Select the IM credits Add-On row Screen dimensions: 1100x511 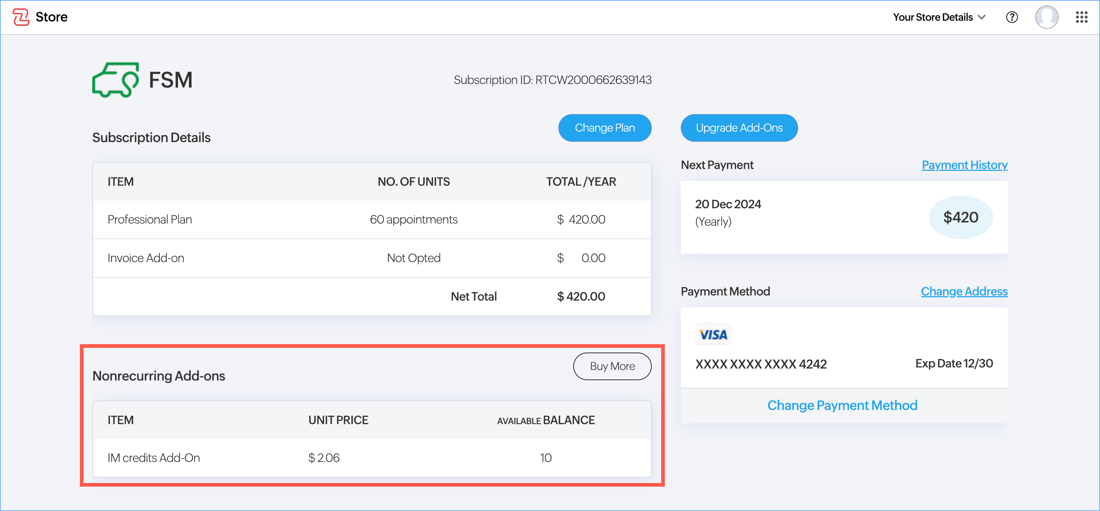372,458
